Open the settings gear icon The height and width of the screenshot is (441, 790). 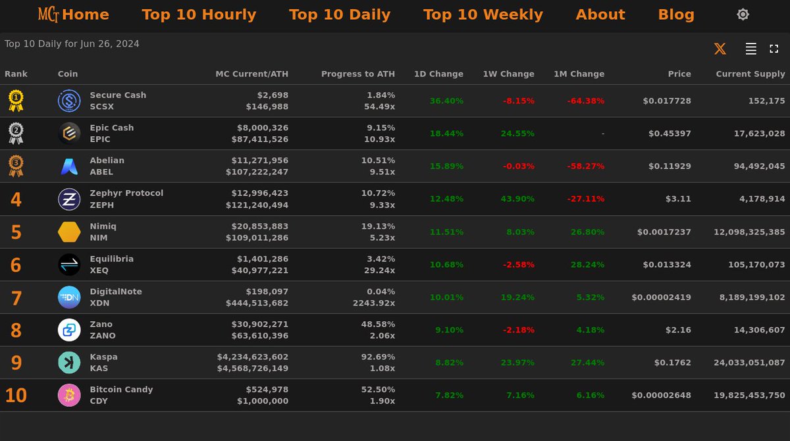click(743, 14)
